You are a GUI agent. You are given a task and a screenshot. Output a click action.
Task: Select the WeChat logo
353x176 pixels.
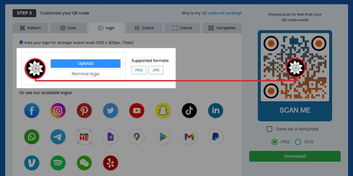[84, 163]
